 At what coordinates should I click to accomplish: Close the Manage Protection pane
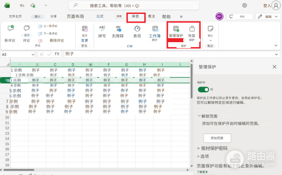coord(274,67)
